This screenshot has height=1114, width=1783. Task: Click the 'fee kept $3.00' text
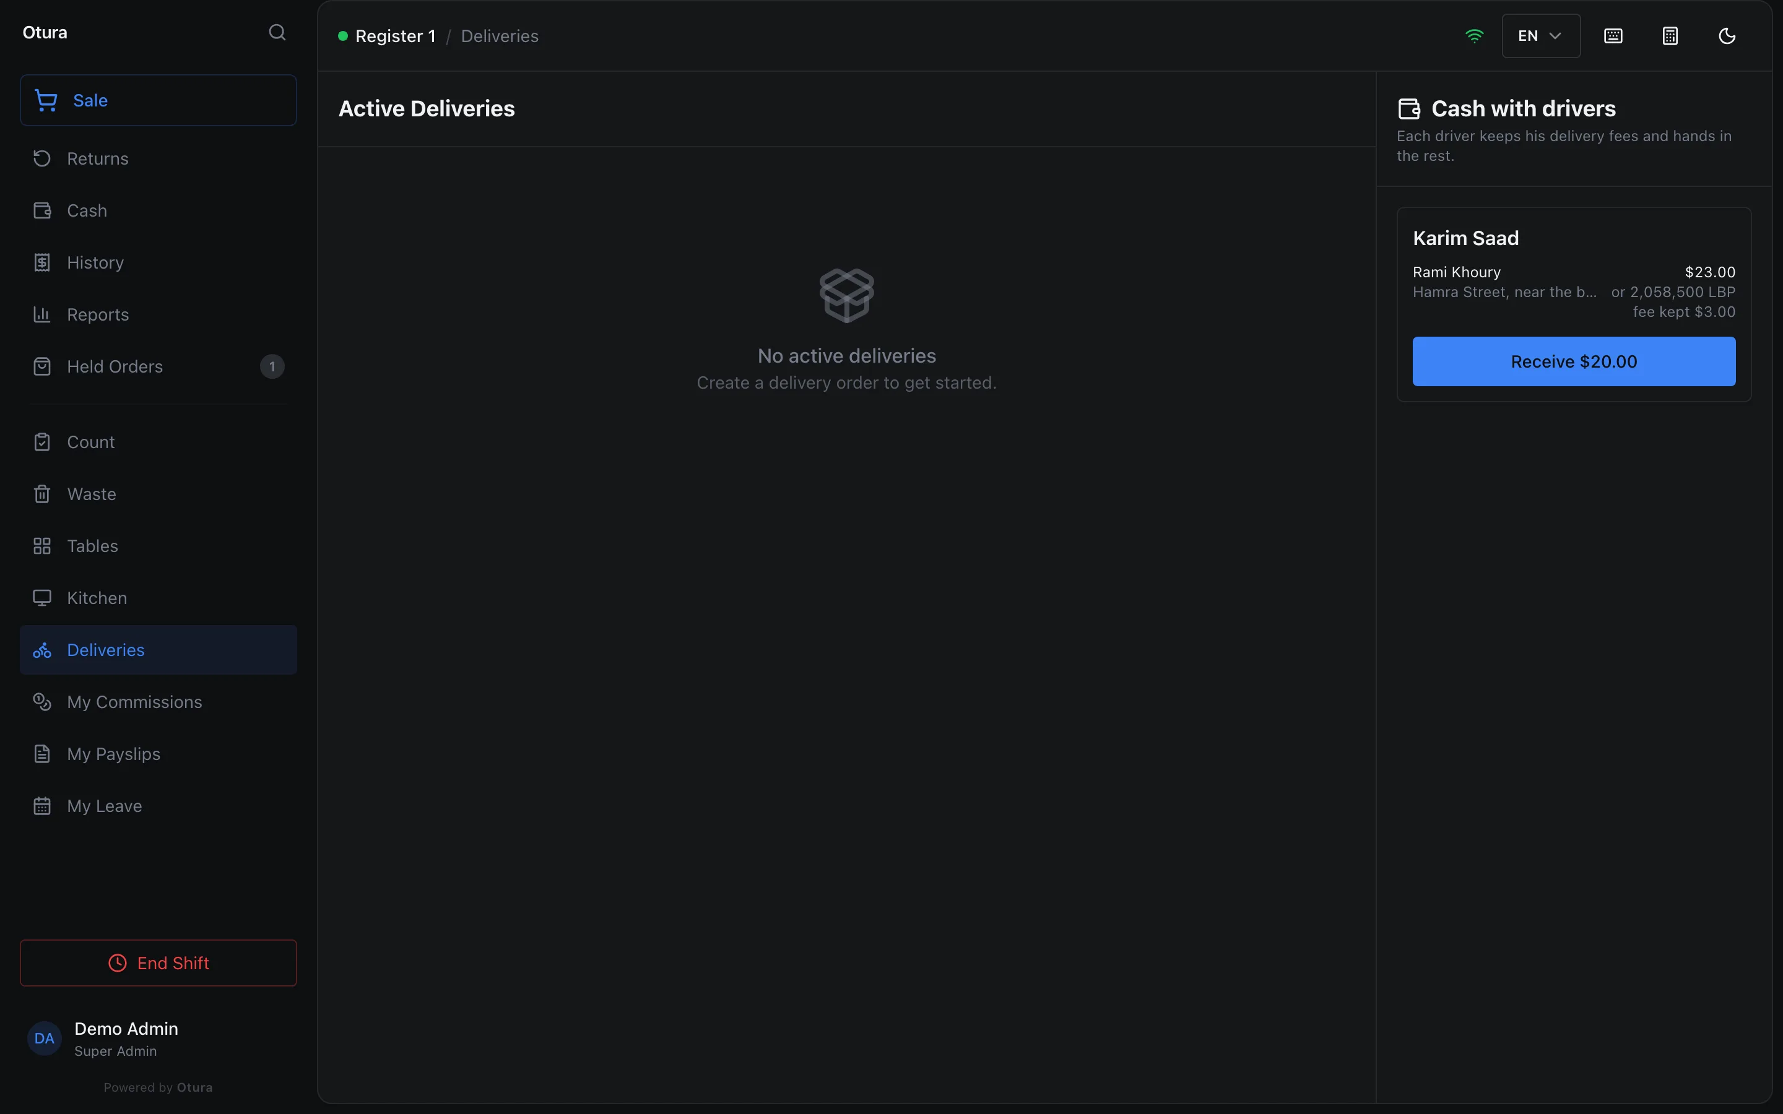(x=1683, y=312)
